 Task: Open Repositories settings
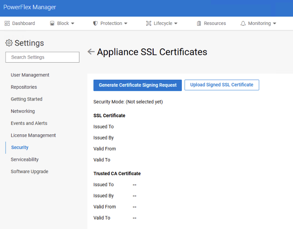click(x=24, y=87)
